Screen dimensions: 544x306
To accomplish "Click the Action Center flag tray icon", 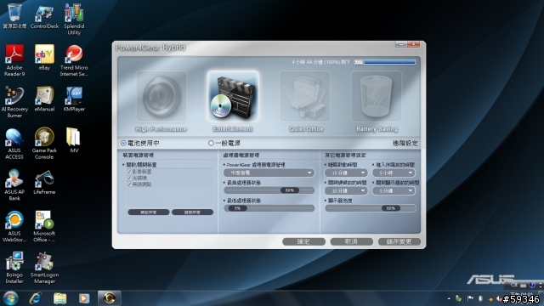I will click(470, 298).
